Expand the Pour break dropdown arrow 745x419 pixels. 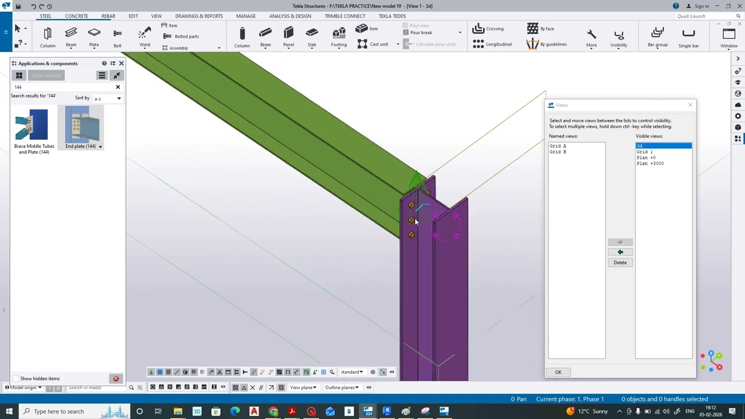click(x=460, y=33)
